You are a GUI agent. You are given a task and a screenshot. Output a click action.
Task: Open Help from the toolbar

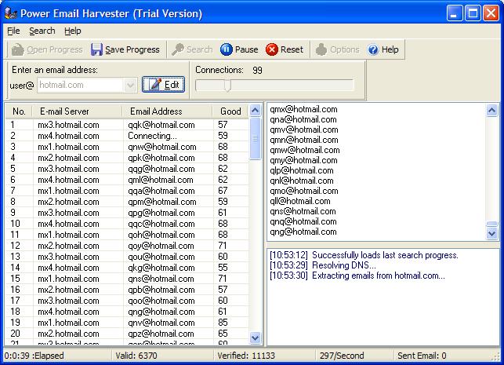tap(383, 49)
